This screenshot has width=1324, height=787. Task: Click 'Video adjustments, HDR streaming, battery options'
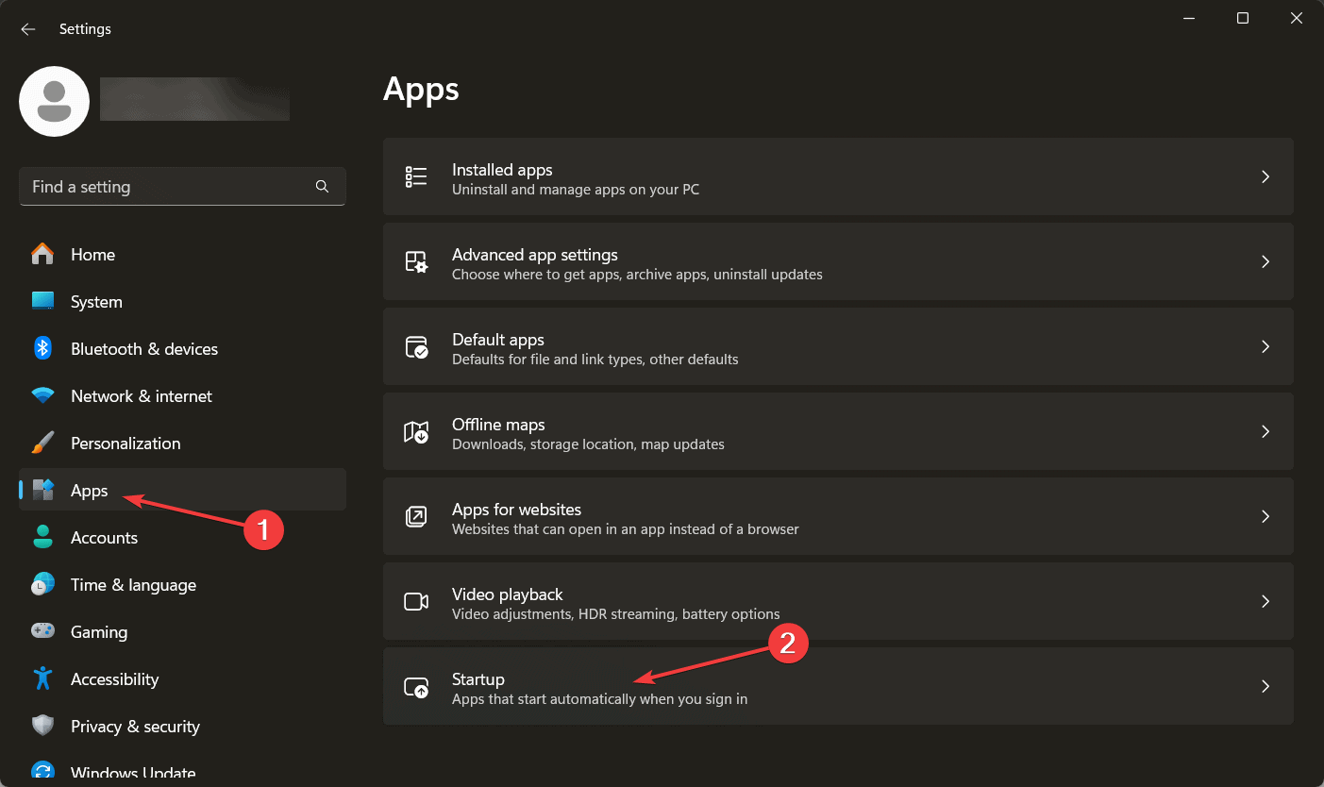point(615,614)
